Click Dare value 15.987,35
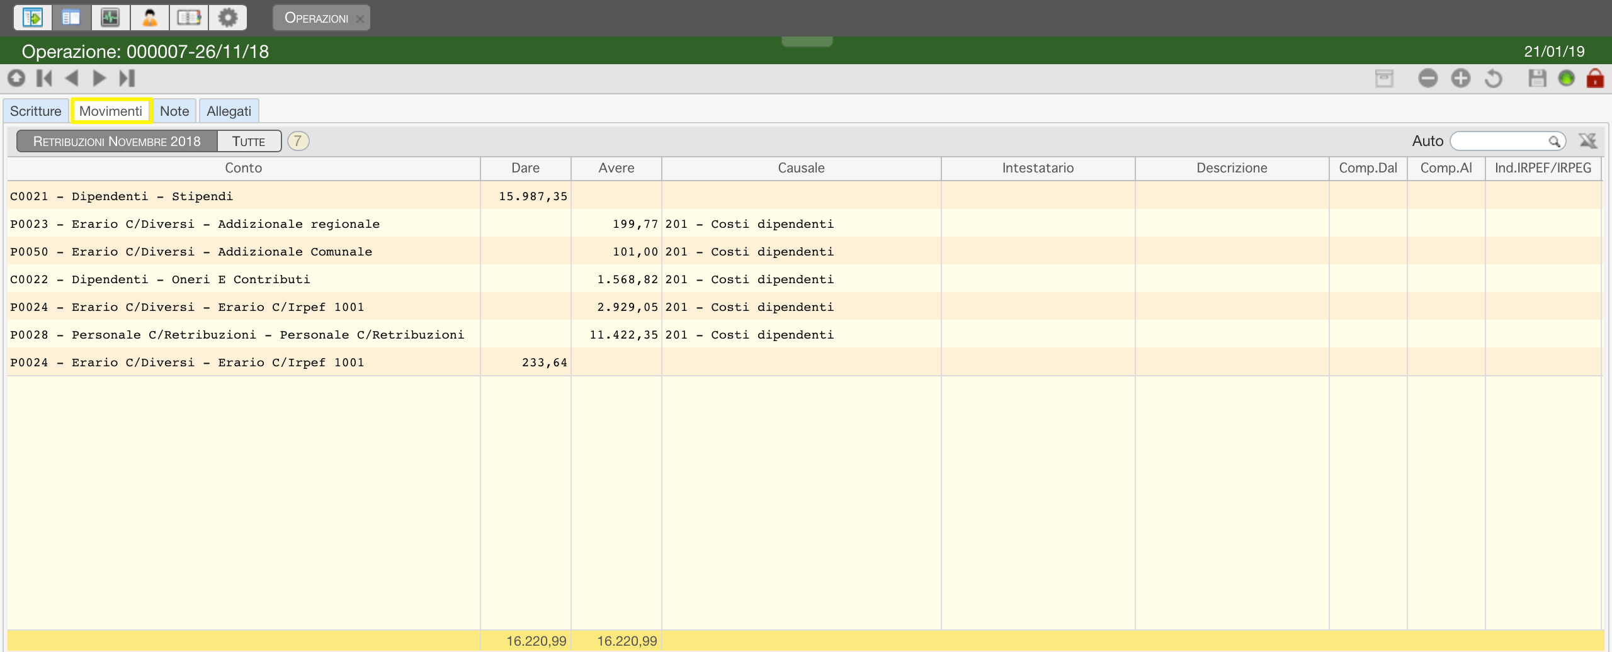Screen dimensions: 1612x652 [x=533, y=196]
